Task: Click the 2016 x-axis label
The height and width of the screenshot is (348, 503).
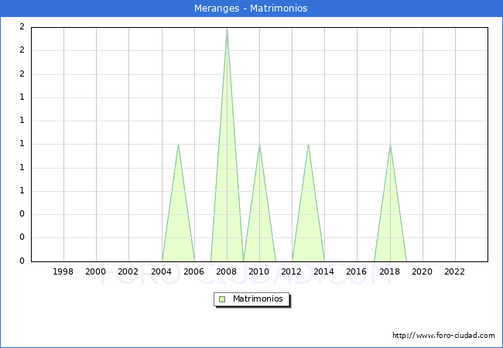Action: 357,271
